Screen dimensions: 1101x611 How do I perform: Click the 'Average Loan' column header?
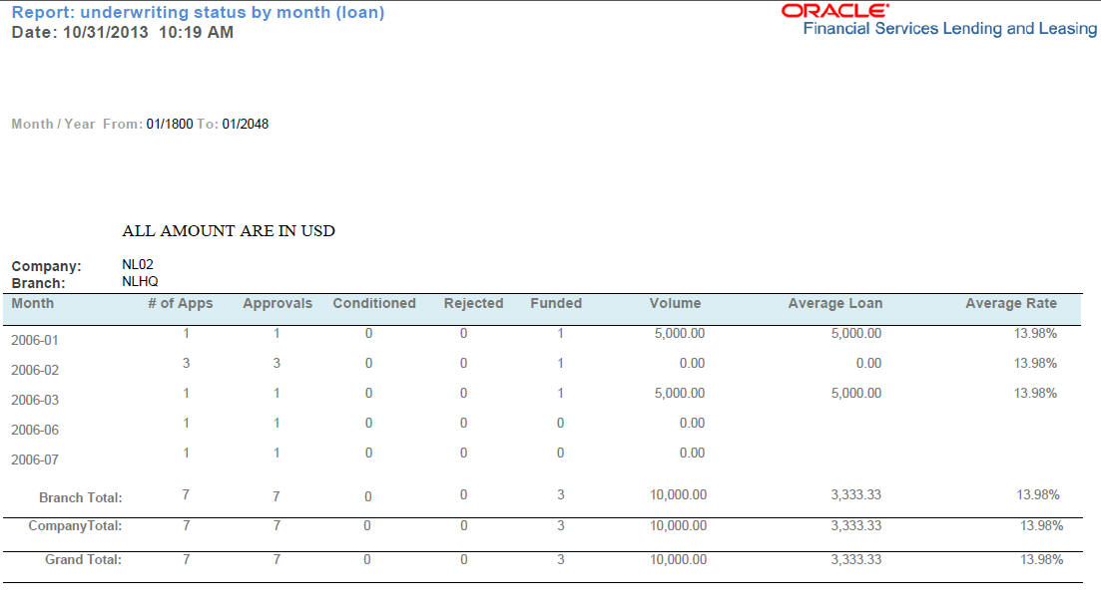pos(834,304)
